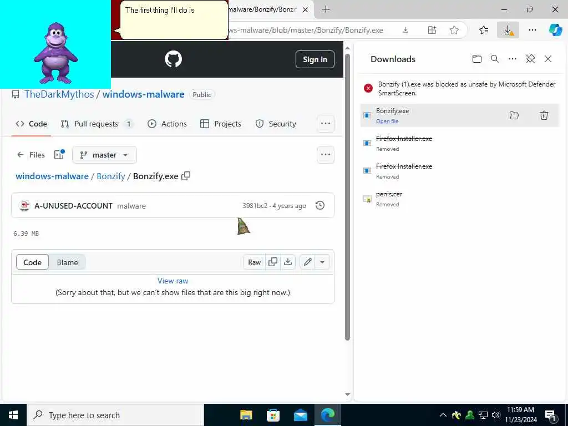The height and width of the screenshot is (426, 568).
Task: Click malware commit message
Action: click(x=131, y=206)
